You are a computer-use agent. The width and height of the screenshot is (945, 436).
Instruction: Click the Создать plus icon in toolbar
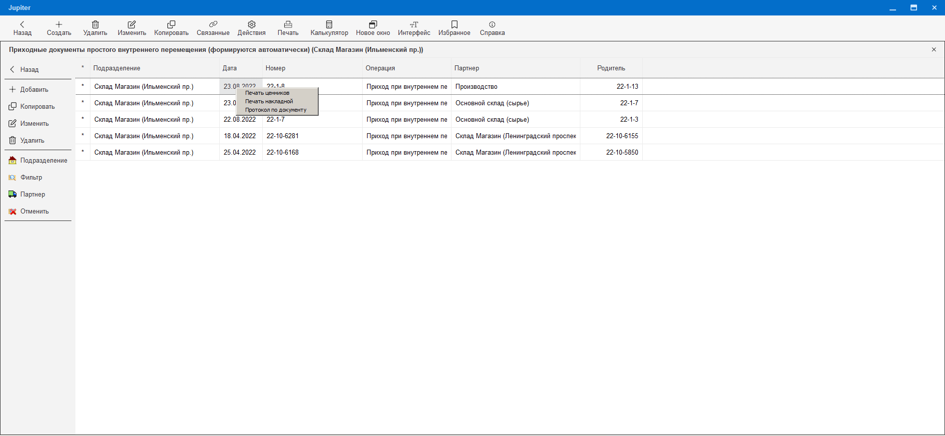[x=59, y=24]
